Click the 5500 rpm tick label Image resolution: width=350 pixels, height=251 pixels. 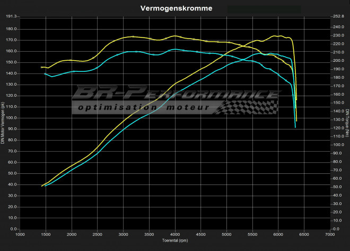[252, 235]
